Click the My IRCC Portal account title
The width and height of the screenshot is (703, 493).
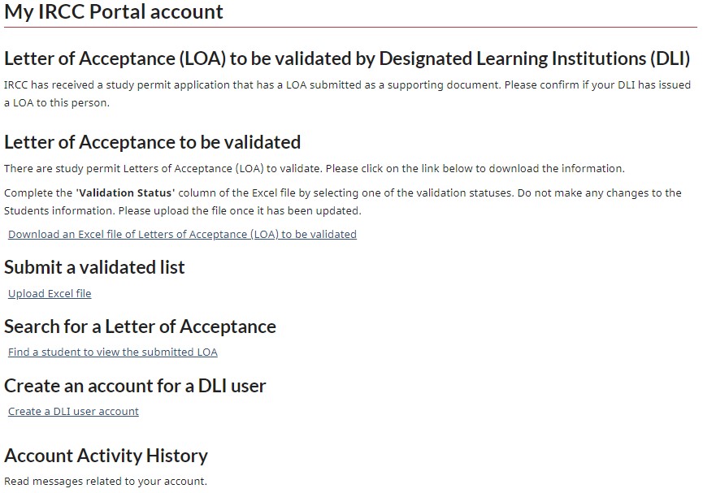coord(114,12)
